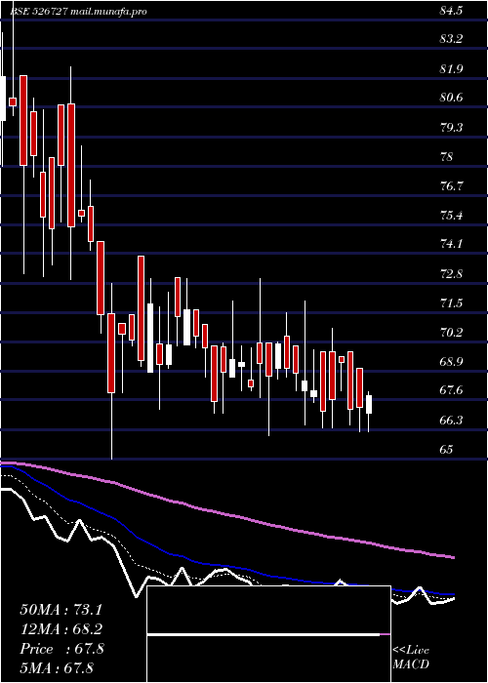This screenshot has height=683, width=488.
Task: Click the 5MA : 67.8 readout
Action: [57, 668]
